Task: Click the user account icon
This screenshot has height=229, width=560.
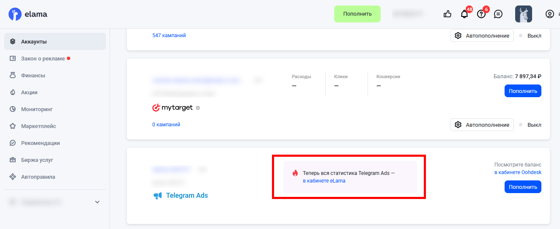Action: [549, 14]
